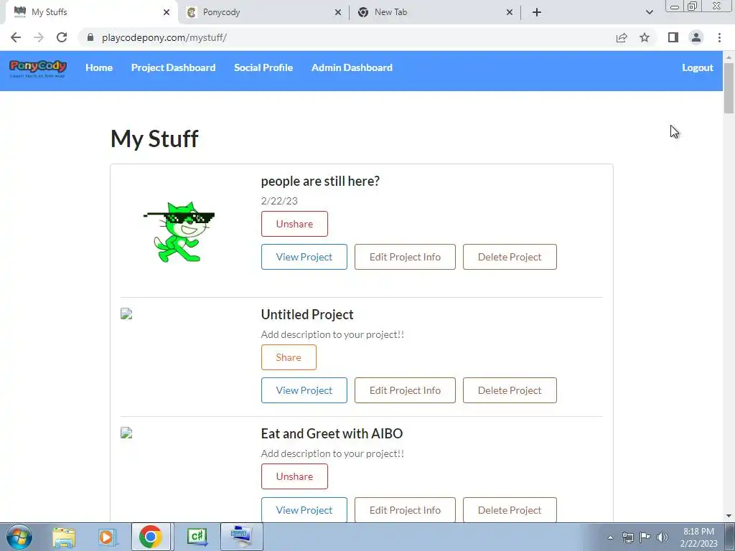View the 'people are still here?' project
The height and width of the screenshot is (551, 735).
304,257
